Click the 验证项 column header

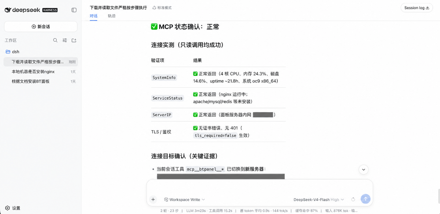(157, 61)
